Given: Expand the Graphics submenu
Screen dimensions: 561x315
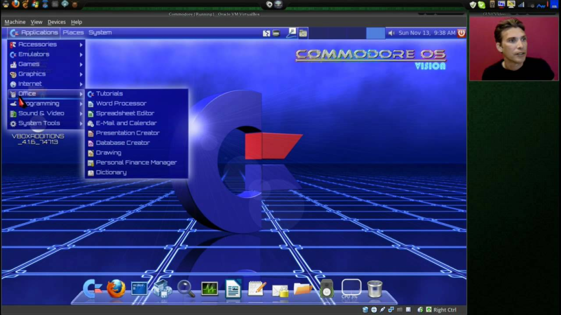Looking at the screenshot, I should pyautogui.click(x=46, y=74).
